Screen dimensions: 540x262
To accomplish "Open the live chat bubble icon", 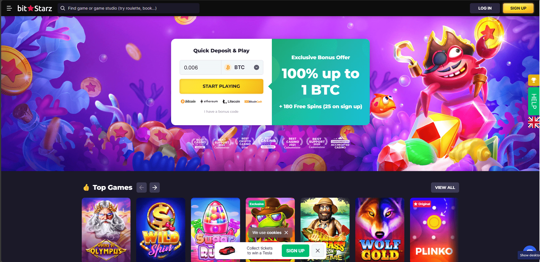I will tap(530, 248).
